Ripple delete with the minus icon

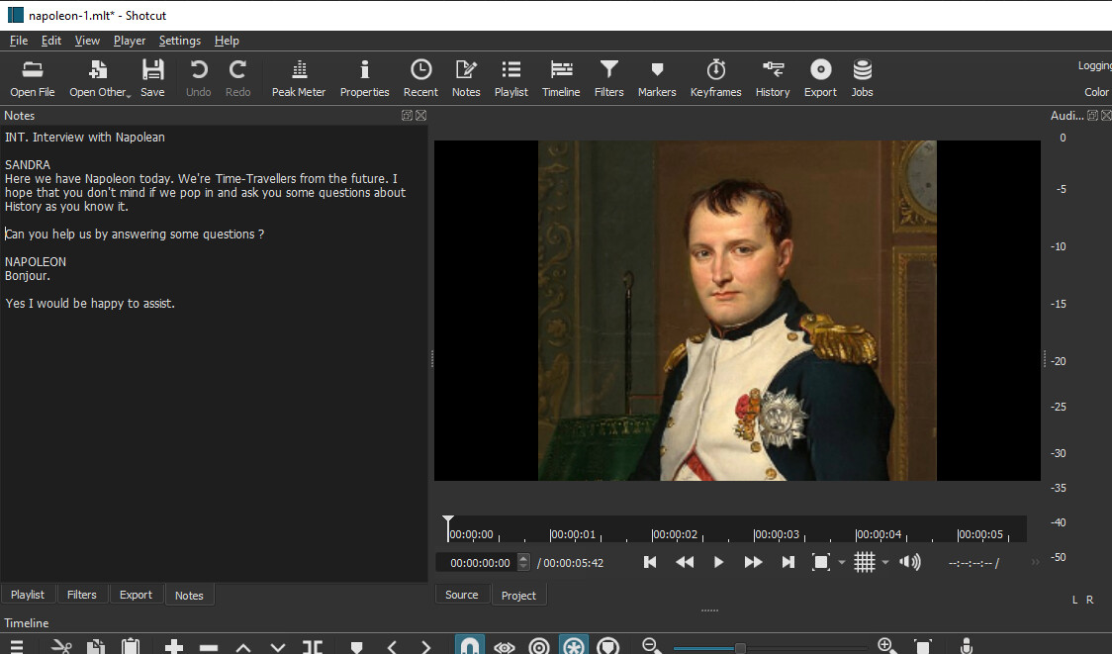click(x=209, y=646)
